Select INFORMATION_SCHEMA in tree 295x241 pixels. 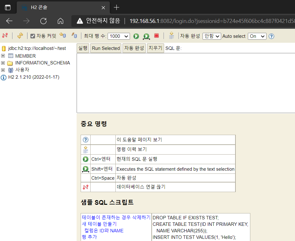(42, 63)
